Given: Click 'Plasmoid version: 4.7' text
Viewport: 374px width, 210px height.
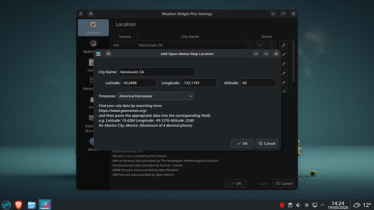Looking at the screenshot, I should point(127,151).
